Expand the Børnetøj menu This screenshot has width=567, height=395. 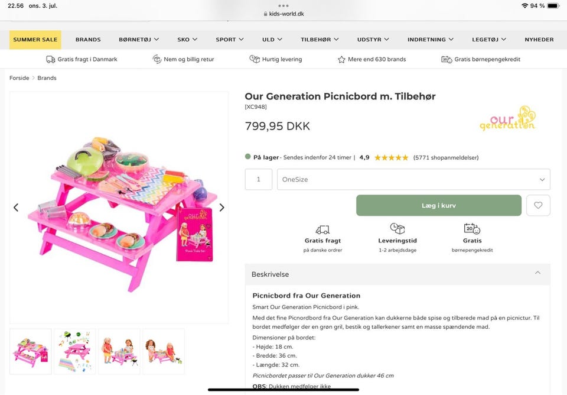(139, 40)
